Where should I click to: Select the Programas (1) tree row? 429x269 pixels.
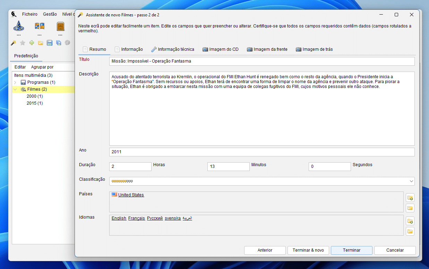tap(44, 82)
